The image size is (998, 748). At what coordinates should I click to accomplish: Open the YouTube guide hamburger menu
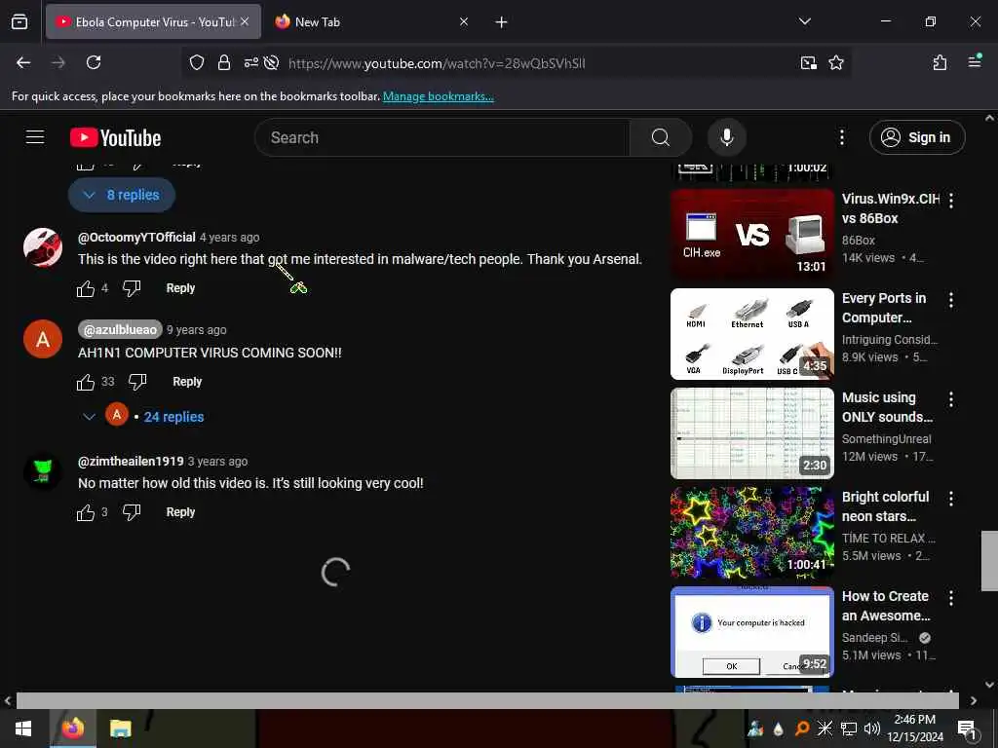[x=35, y=137]
